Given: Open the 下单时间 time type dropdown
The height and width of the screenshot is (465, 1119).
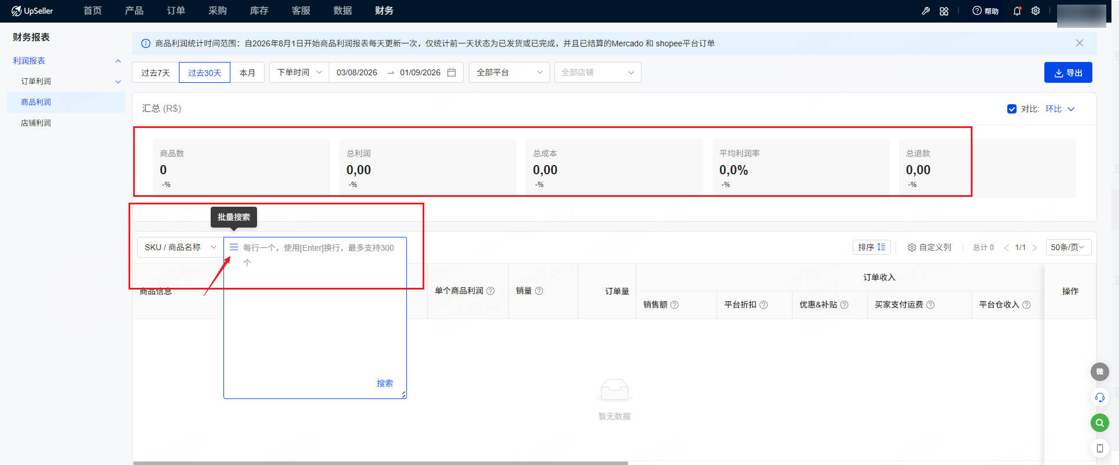Looking at the screenshot, I should [299, 72].
